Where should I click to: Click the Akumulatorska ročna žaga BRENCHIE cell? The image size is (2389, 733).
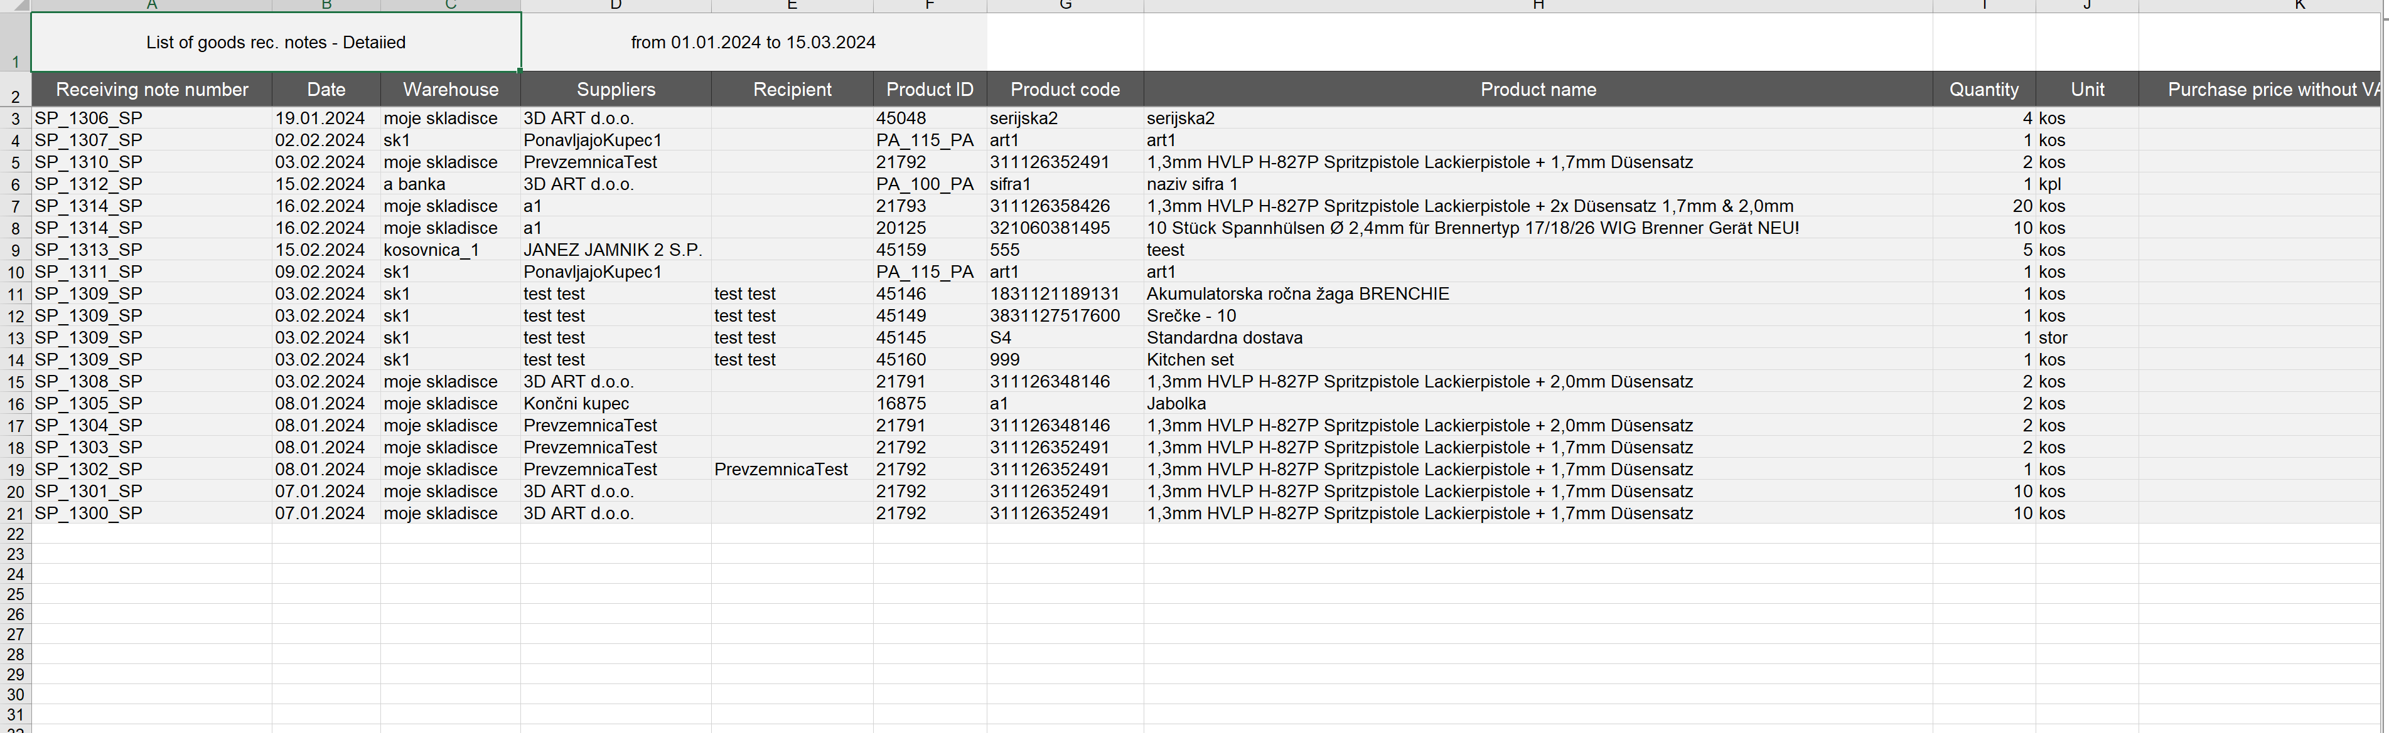[x=1297, y=293]
